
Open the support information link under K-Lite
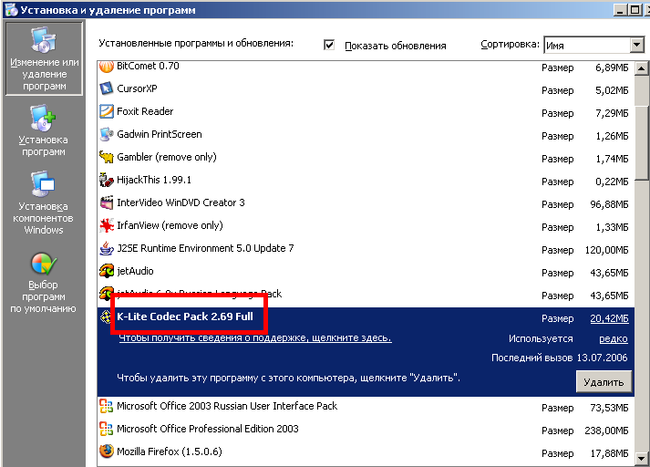click(255, 338)
